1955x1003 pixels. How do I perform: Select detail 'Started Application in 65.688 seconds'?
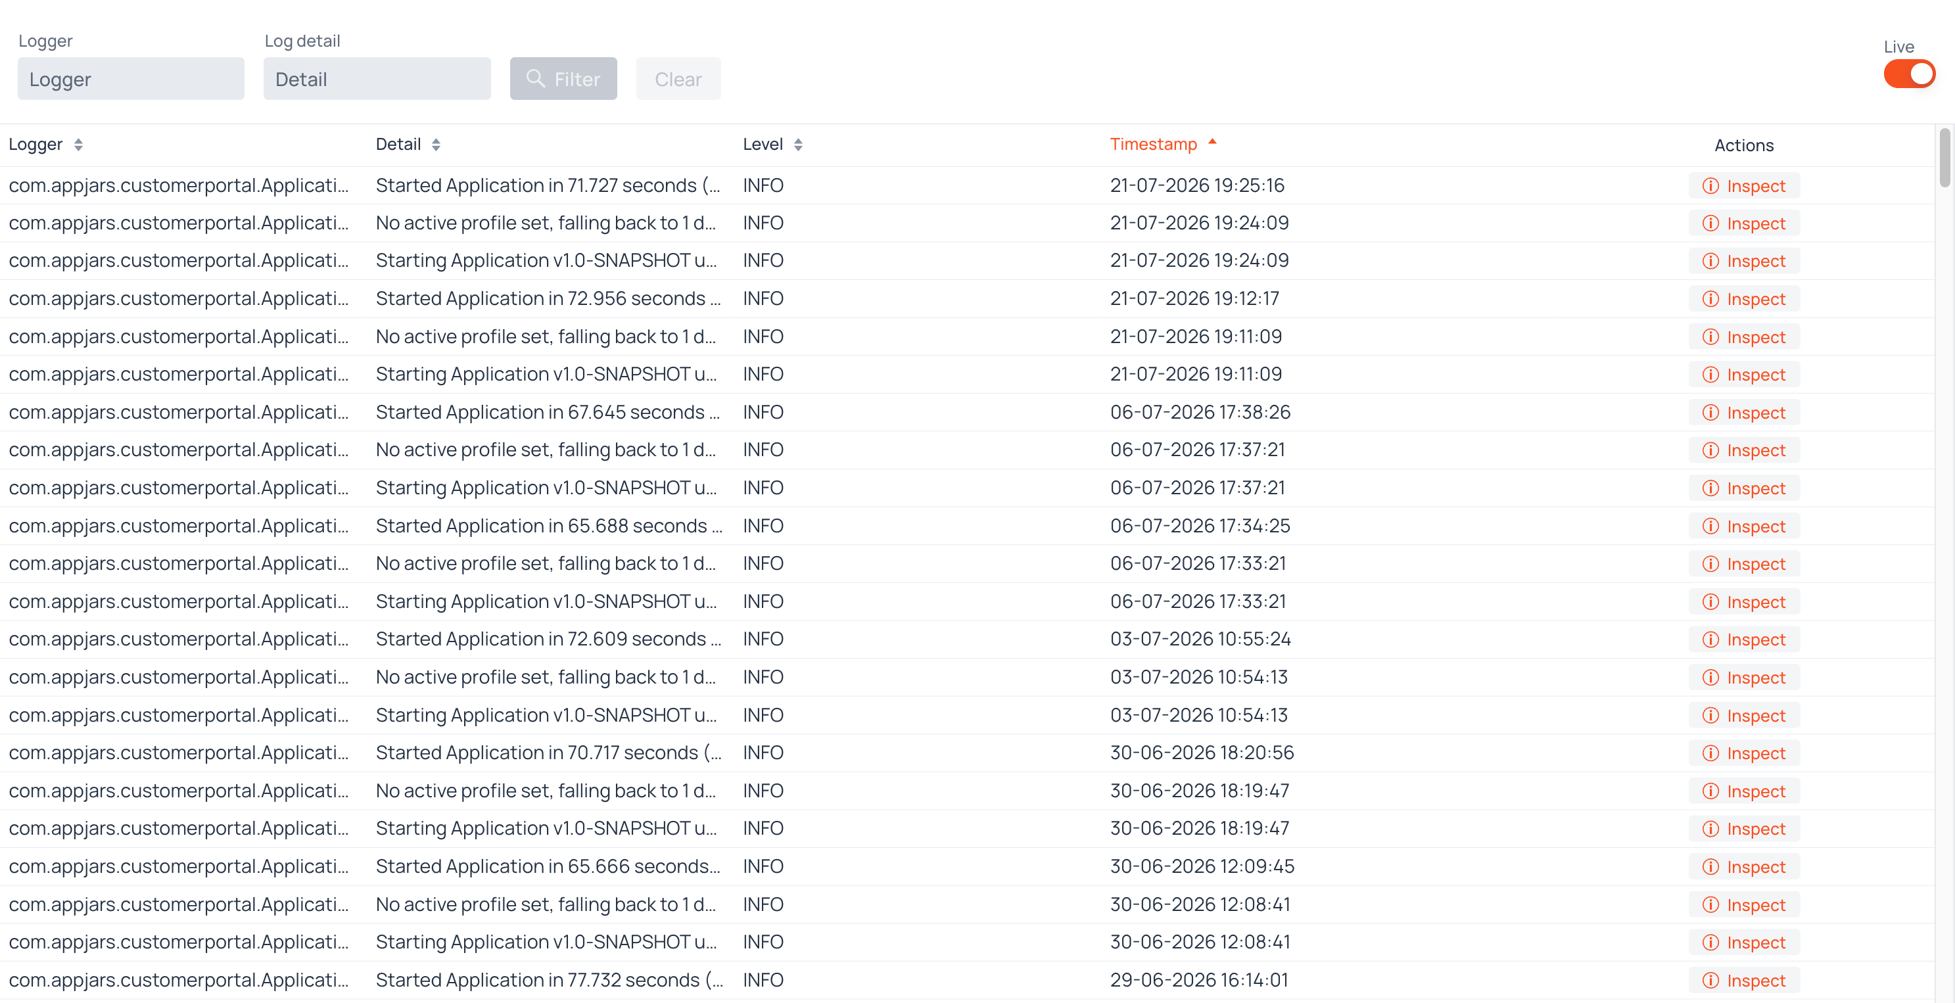(548, 526)
